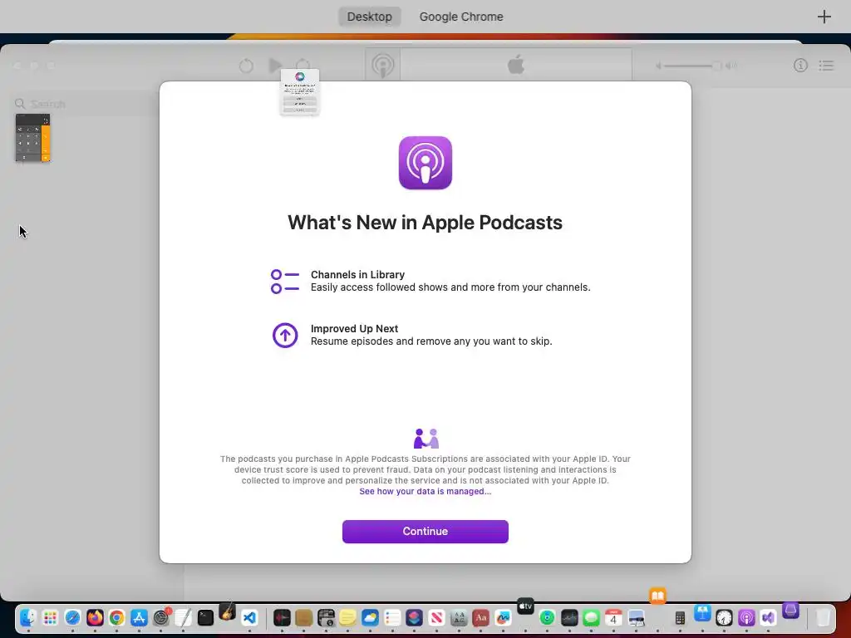Open Trash from the Dock
The image size is (851, 638).
(x=824, y=618)
